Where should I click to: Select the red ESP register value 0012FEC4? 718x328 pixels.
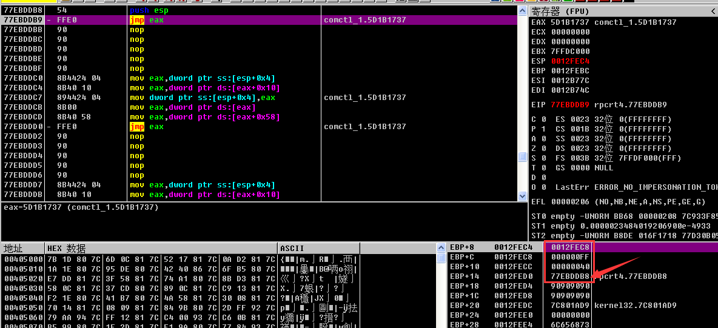[570, 61]
